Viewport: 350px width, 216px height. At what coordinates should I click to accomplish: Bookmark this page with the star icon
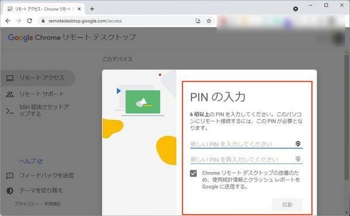coord(209,21)
